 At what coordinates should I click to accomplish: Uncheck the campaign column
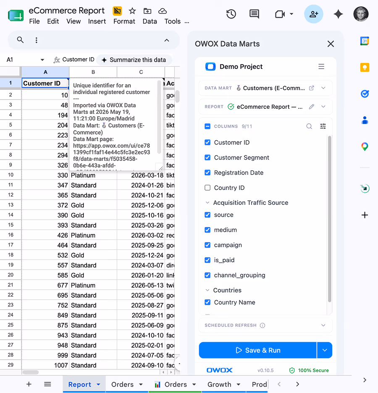pyautogui.click(x=207, y=245)
